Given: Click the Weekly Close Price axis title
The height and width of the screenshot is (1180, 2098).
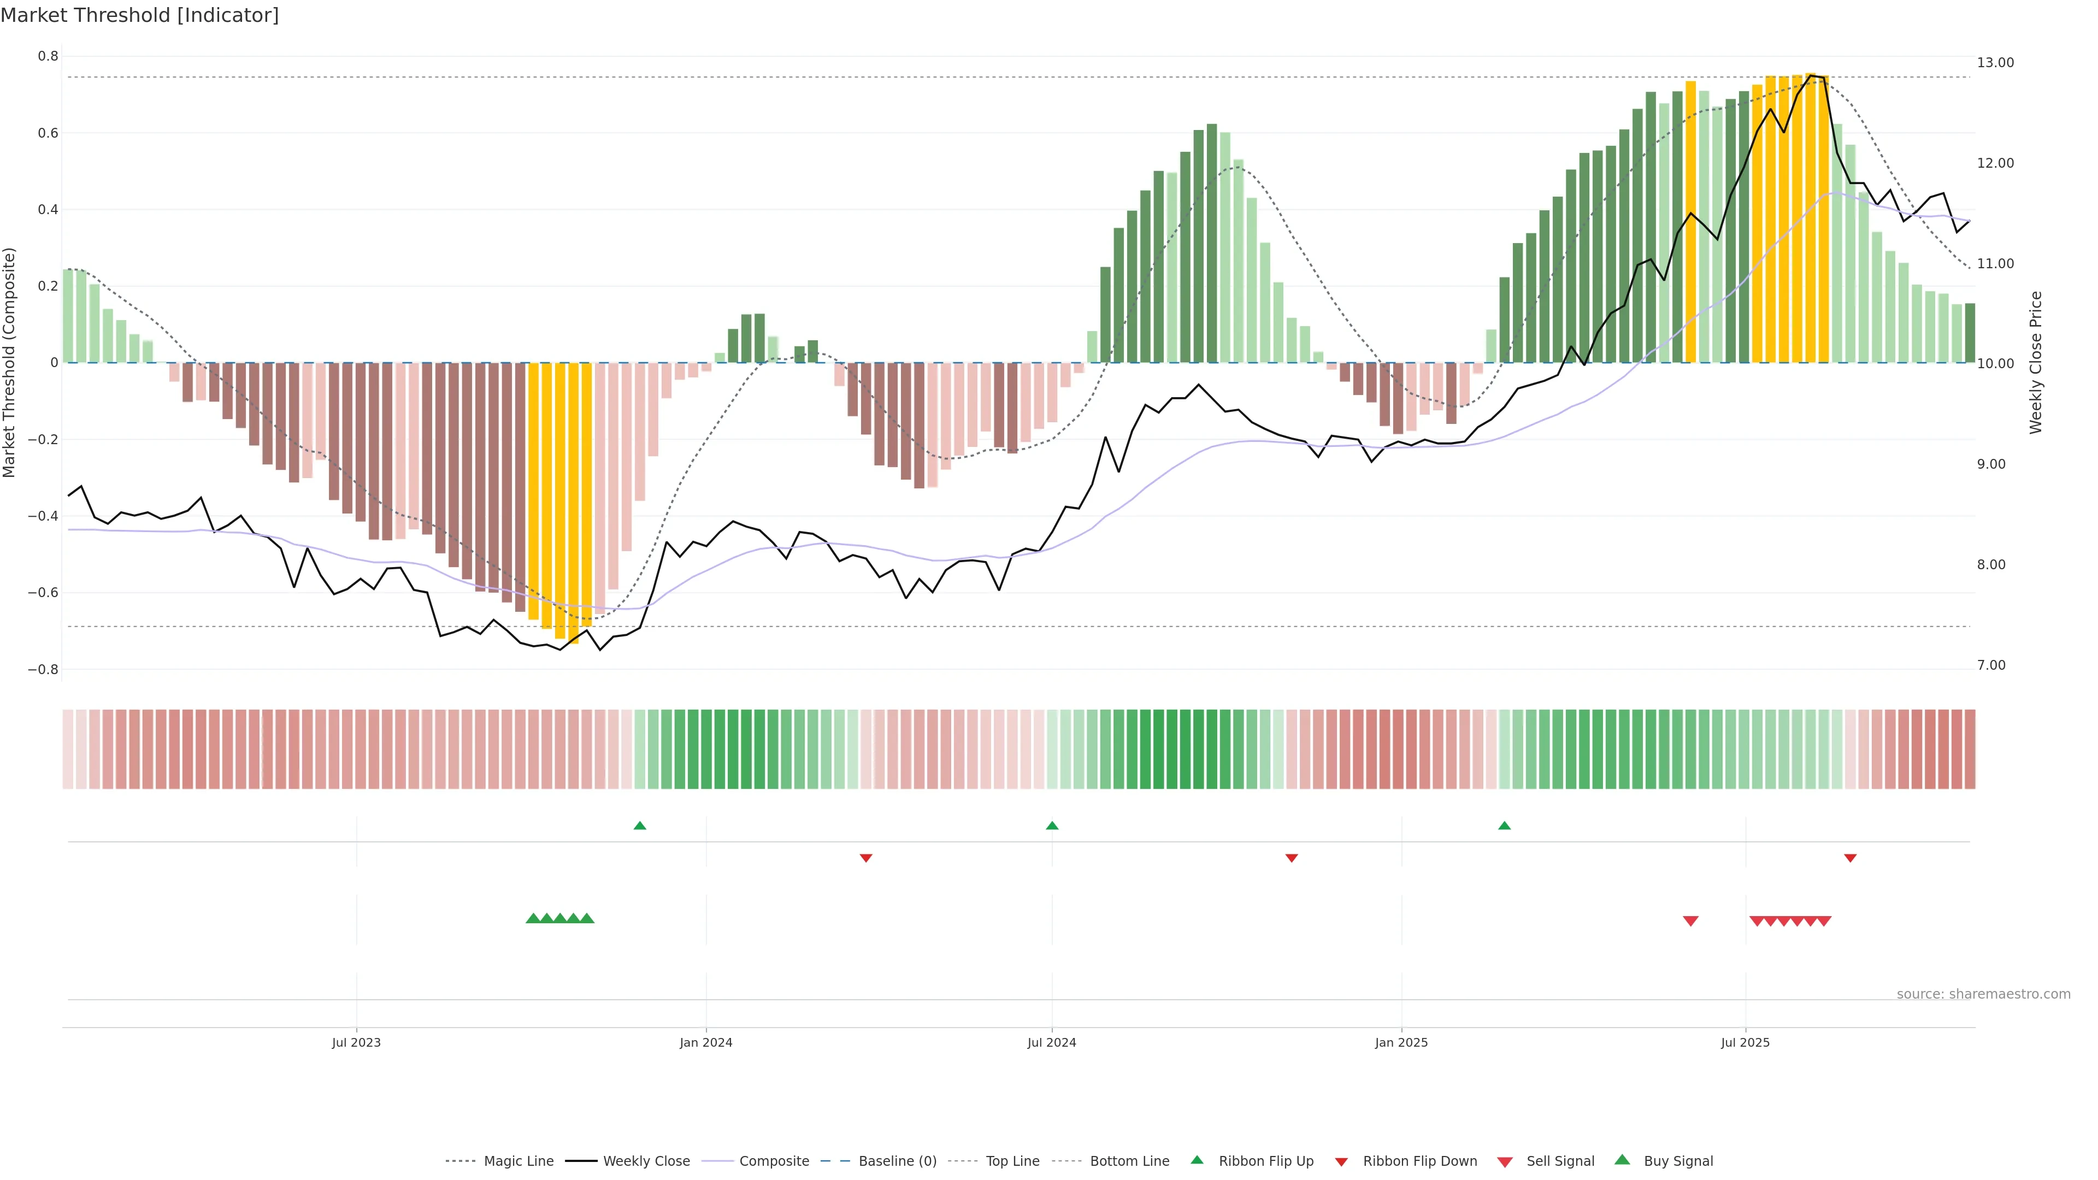Looking at the screenshot, I should [x=2035, y=362].
